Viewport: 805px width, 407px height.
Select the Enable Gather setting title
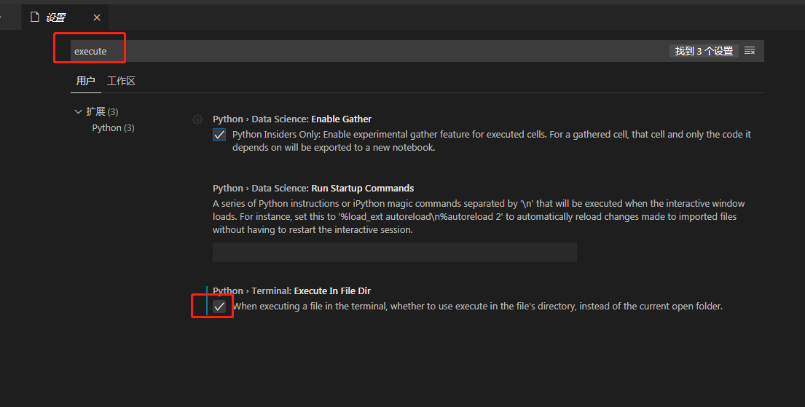click(292, 119)
